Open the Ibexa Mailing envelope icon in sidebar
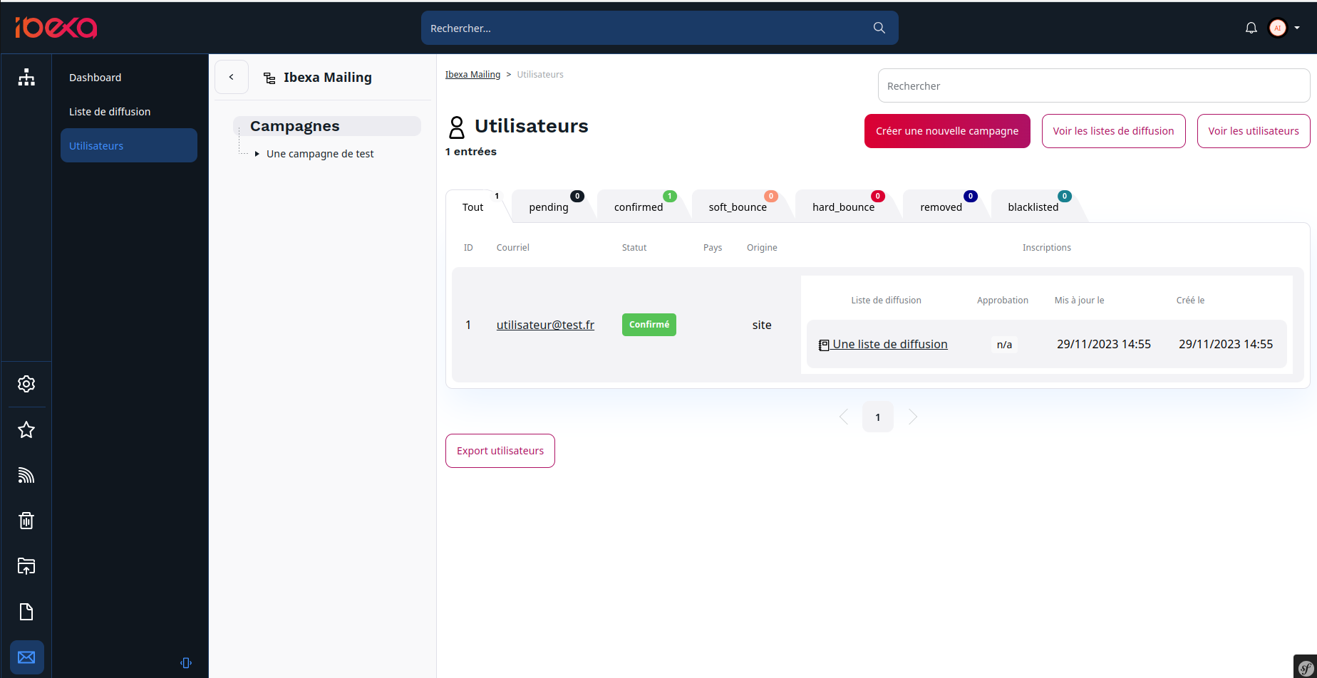This screenshot has height=678, width=1317. point(26,657)
